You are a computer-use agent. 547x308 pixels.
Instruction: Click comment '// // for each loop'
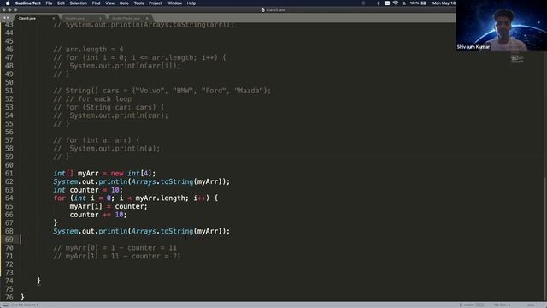[x=92, y=99]
